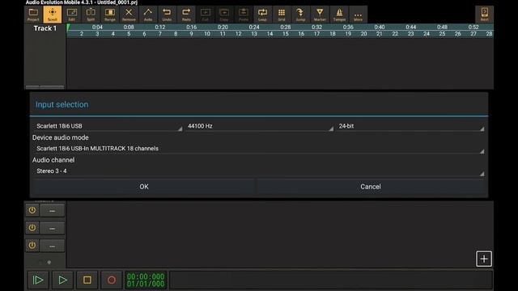
Task: Cancel the Input selection dialog
Action: pyautogui.click(x=371, y=187)
